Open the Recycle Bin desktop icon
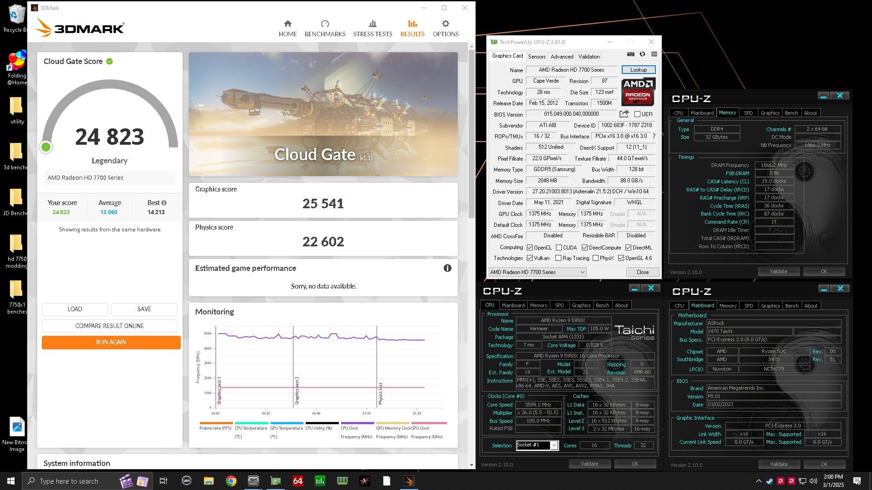 pyautogui.click(x=16, y=18)
